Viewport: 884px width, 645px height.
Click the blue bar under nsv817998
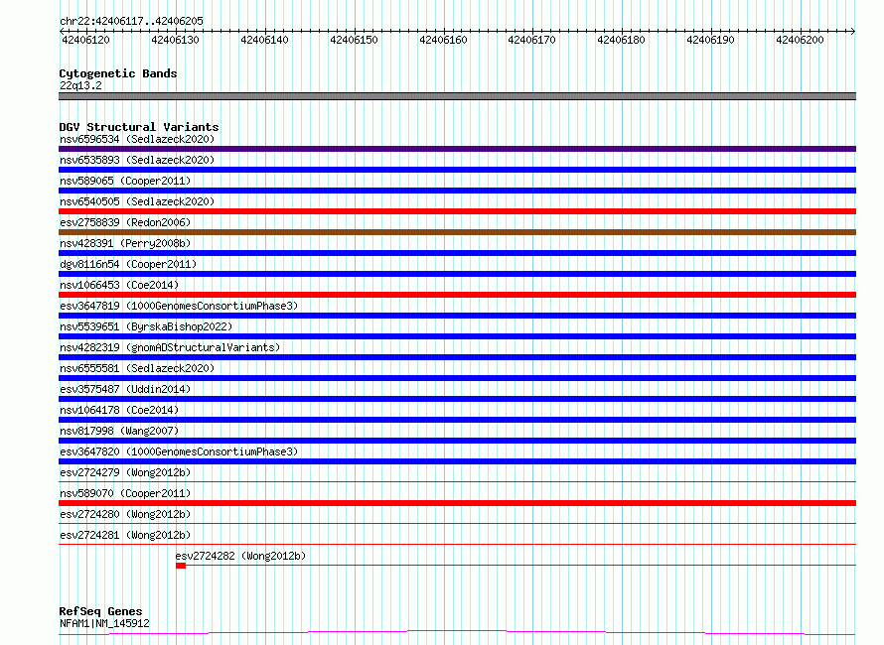pyautogui.click(x=457, y=441)
